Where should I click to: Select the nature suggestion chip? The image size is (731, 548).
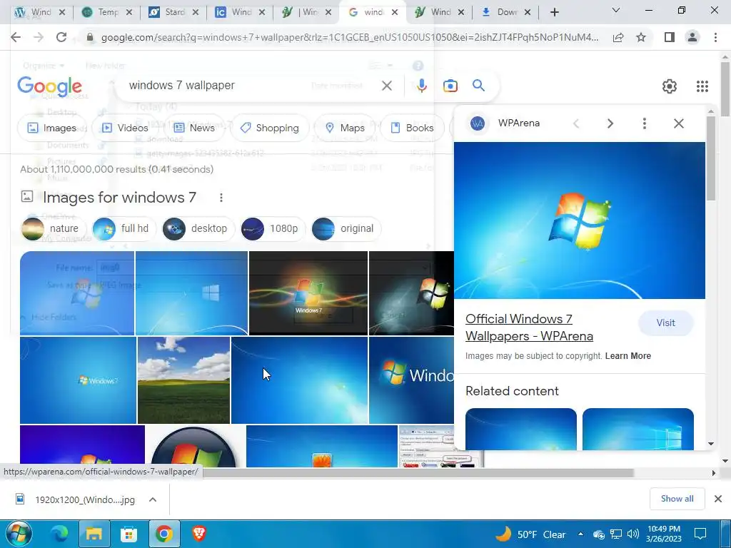54,229
